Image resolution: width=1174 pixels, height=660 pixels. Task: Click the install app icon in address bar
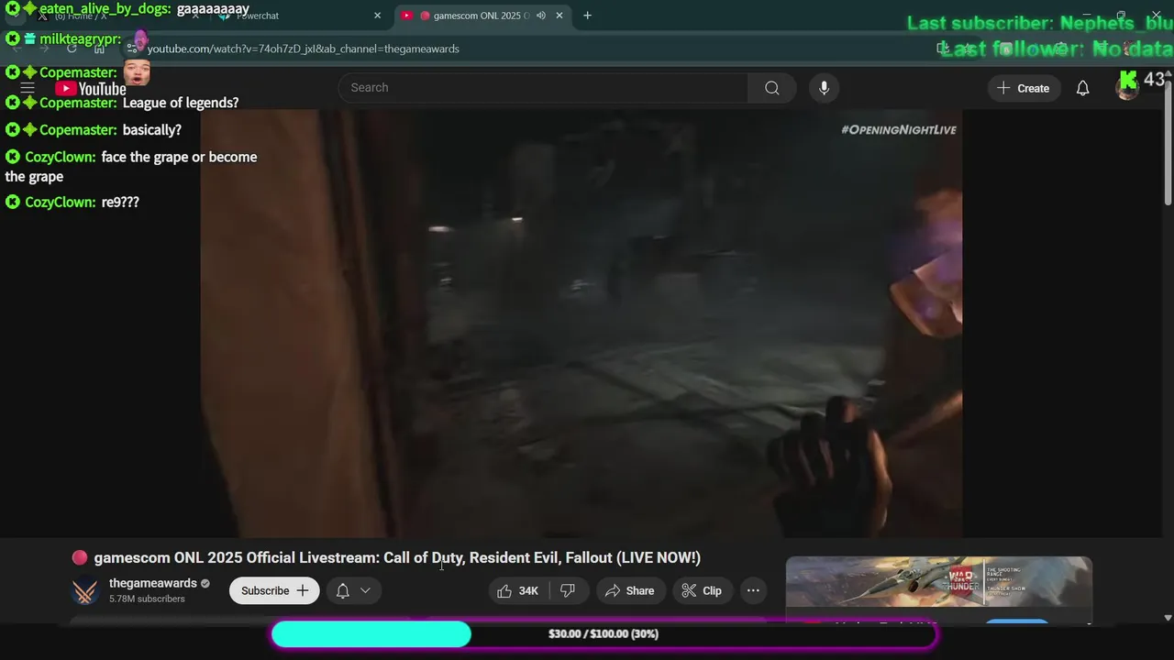point(942,49)
